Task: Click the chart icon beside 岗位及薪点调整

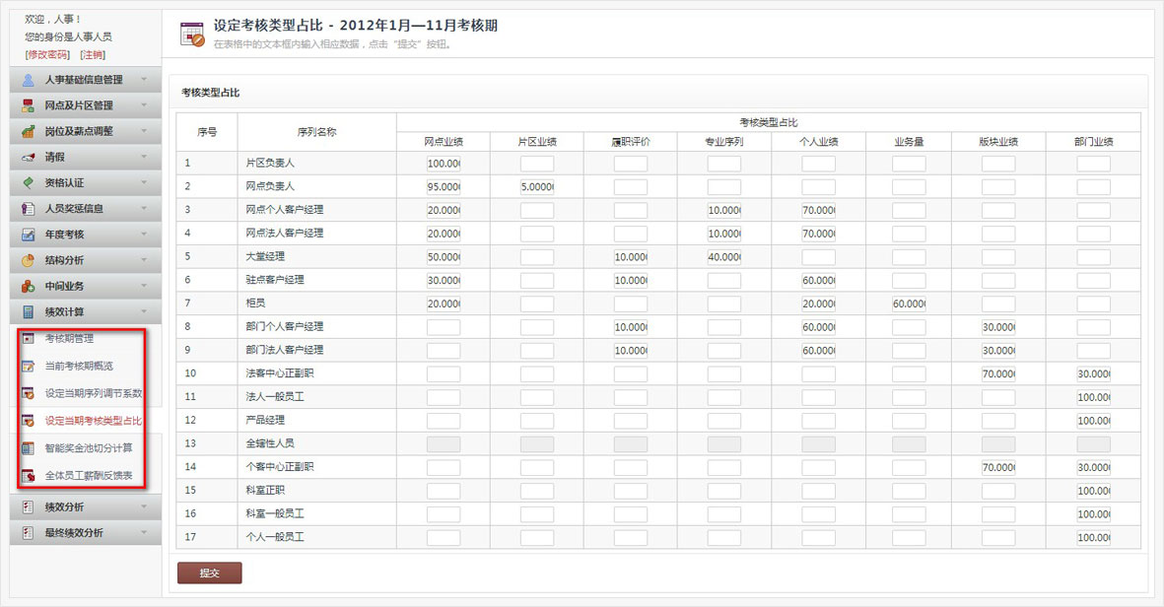Action: tap(29, 131)
